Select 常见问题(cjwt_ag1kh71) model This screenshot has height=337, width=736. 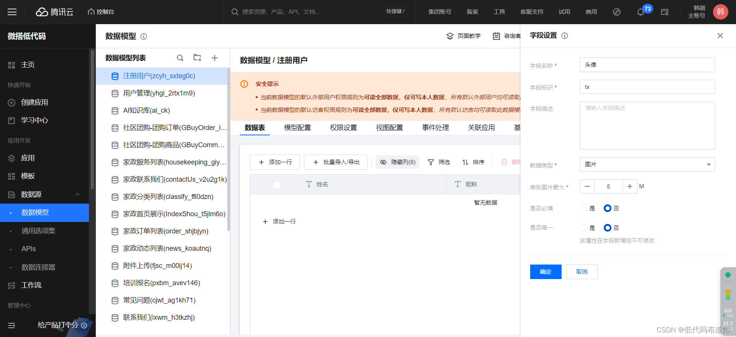click(162, 300)
